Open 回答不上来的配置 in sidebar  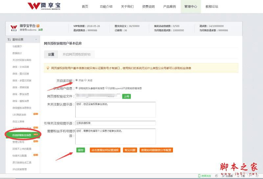(22, 149)
